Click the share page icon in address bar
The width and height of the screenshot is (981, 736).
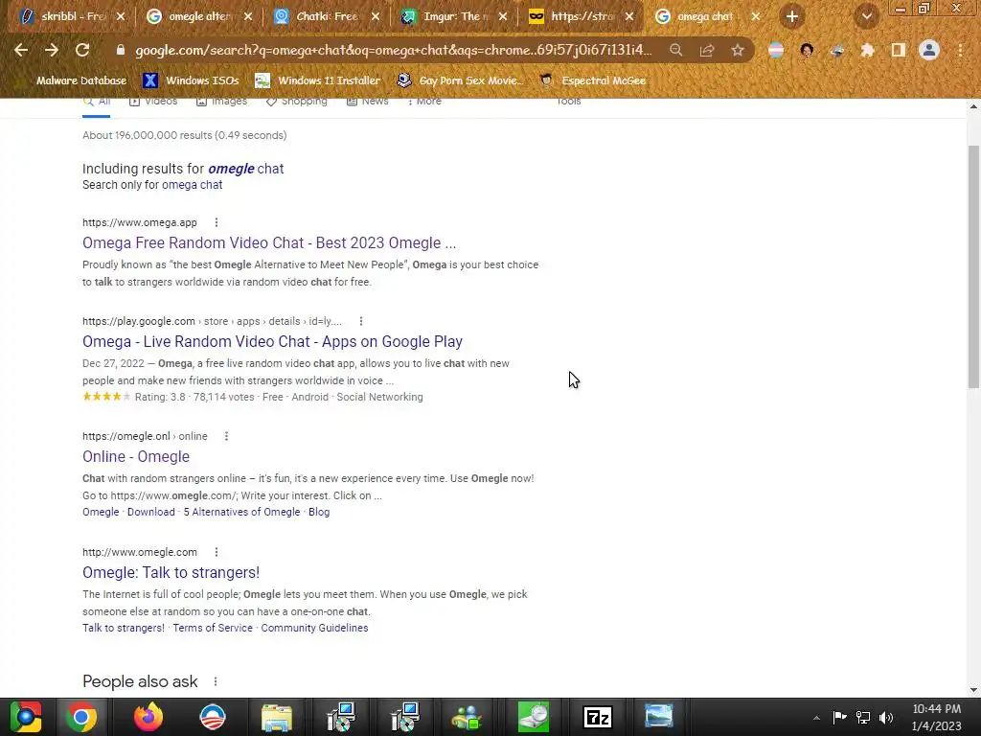click(707, 50)
